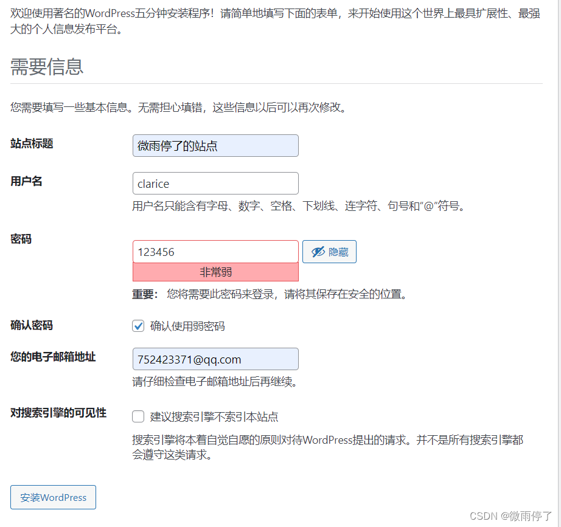
Task: Toggle the 确认使用弱密码 checkbox
Action: tap(138, 326)
